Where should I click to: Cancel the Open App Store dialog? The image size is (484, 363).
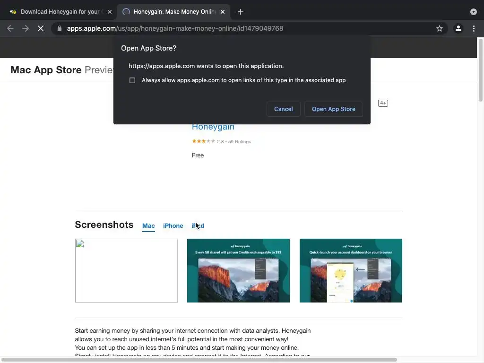coord(284,109)
